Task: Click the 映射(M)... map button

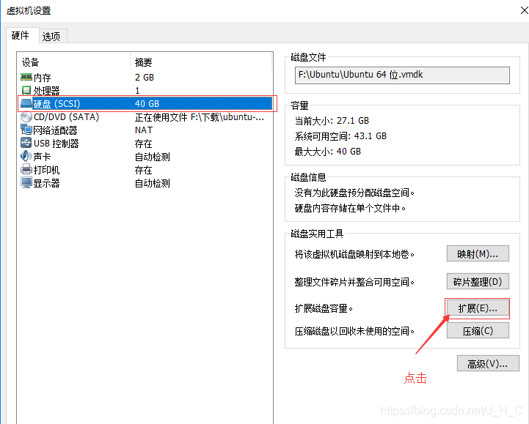Action: click(x=478, y=253)
